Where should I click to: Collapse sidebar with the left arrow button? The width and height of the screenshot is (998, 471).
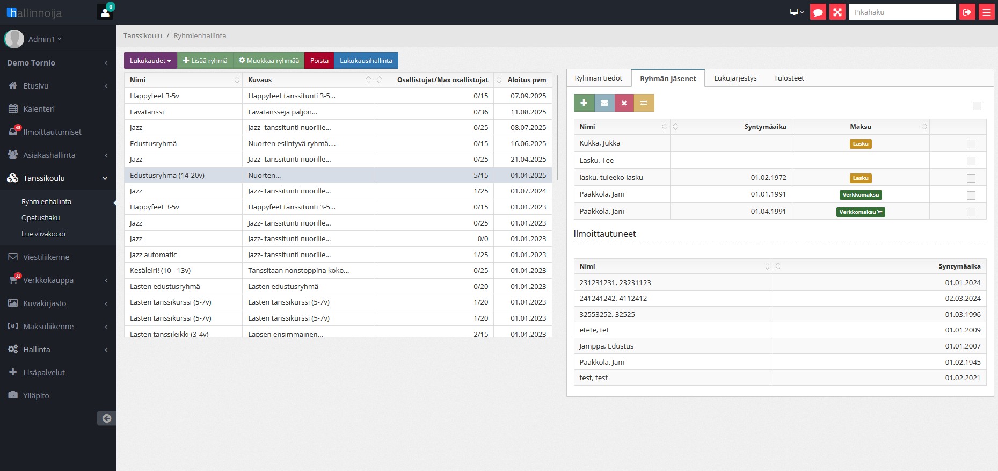click(106, 418)
